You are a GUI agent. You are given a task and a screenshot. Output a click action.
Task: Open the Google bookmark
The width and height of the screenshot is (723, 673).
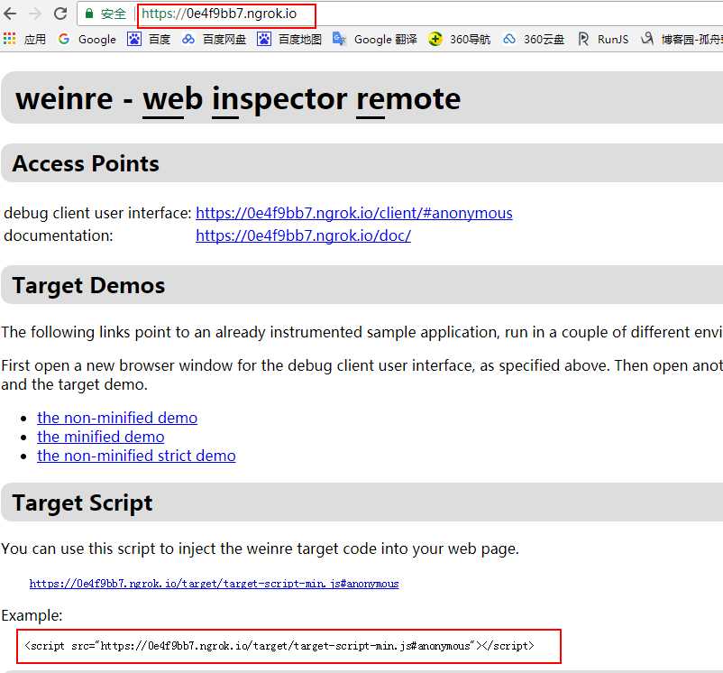87,39
